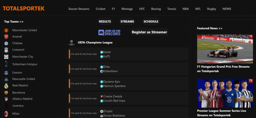
Task: Click the Chelsea club badge
Action: [6, 43]
